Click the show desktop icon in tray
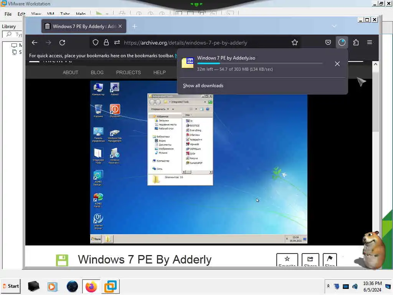The height and width of the screenshot is (295, 393). point(388,286)
